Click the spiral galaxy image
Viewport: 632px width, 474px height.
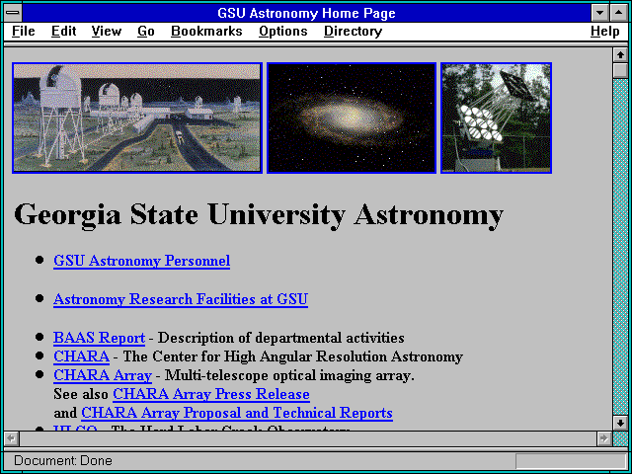point(352,118)
